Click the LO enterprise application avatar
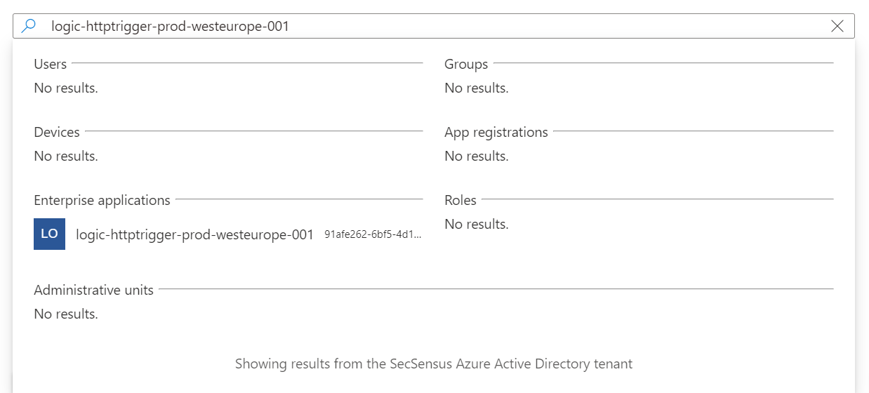 coord(49,234)
